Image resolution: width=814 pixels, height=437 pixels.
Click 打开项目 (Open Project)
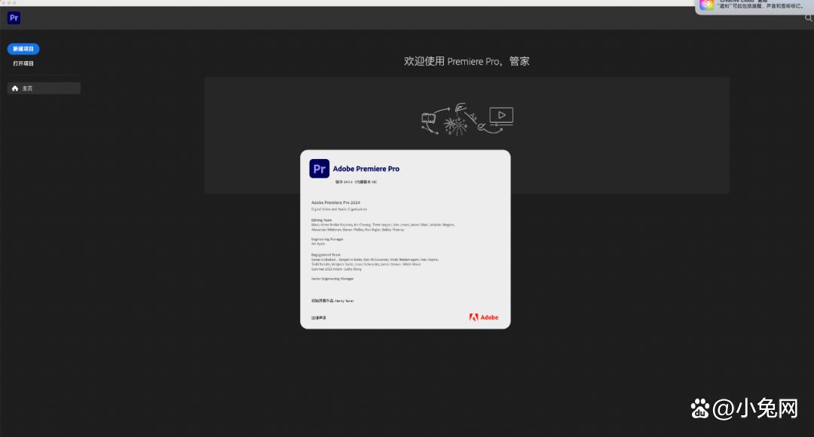pos(23,63)
